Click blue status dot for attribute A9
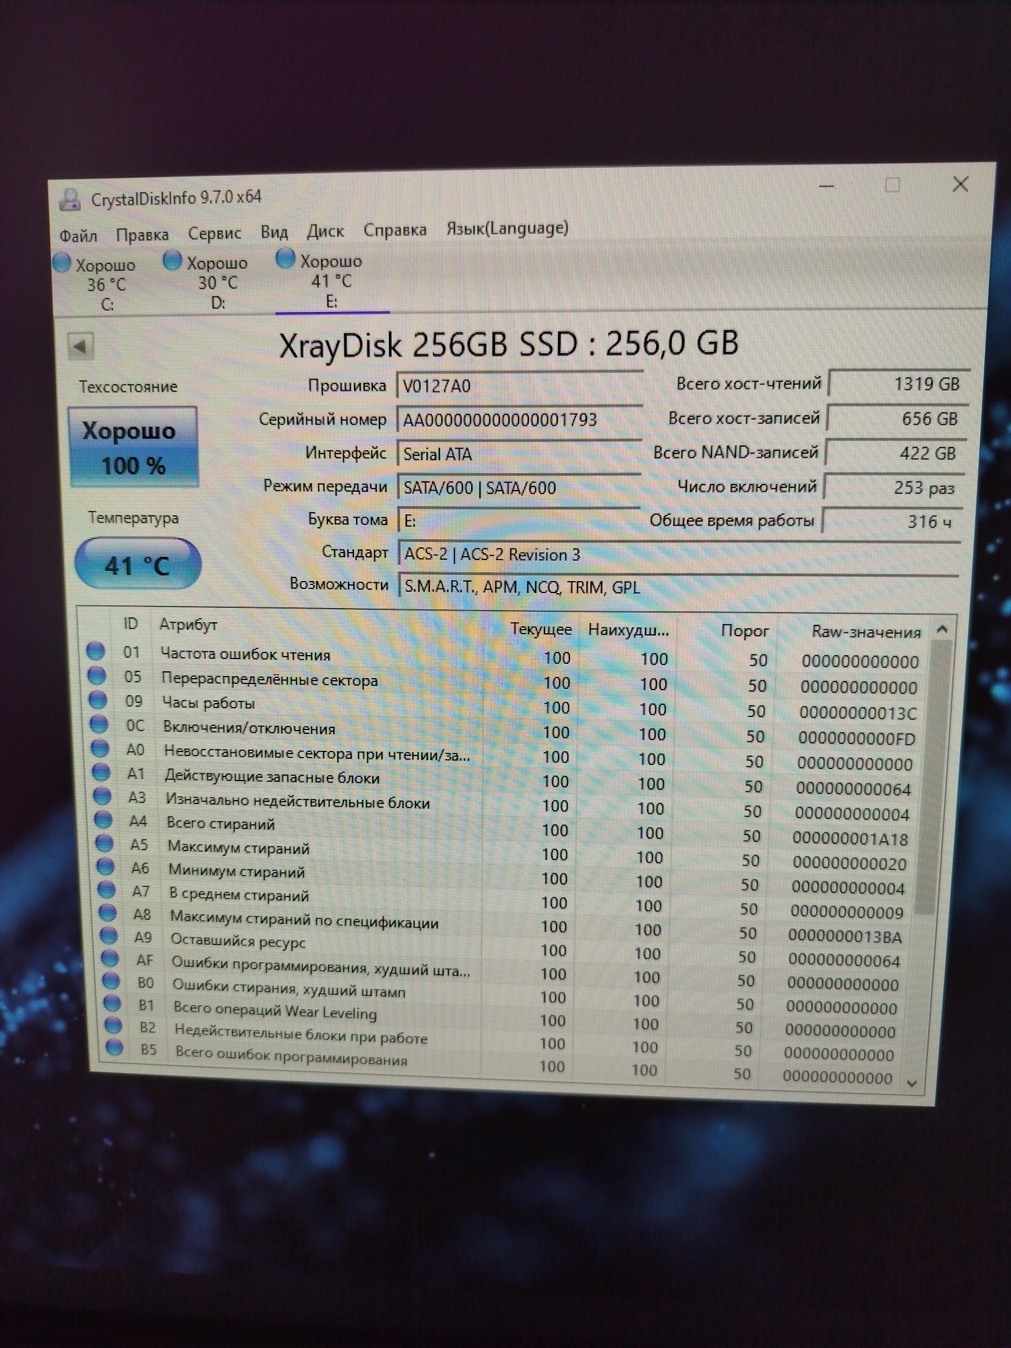 [x=109, y=936]
